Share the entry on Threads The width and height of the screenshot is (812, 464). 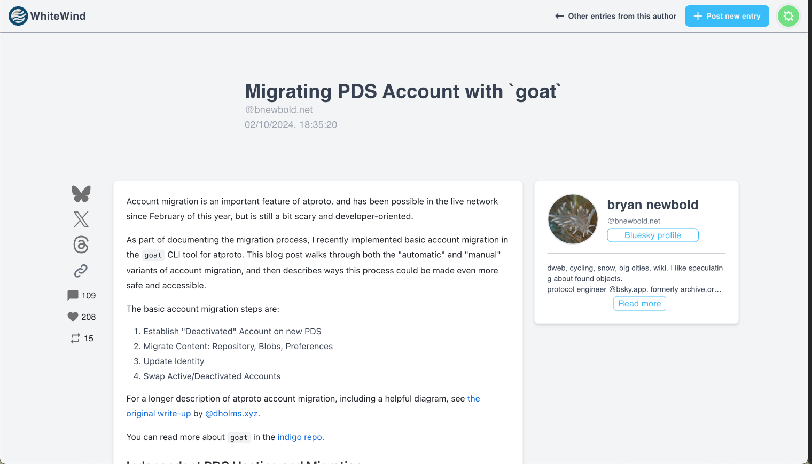point(81,245)
